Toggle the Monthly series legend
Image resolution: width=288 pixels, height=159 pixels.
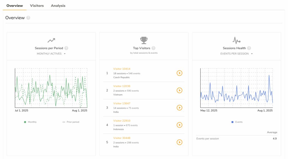pyautogui.click(x=30, y=122)
